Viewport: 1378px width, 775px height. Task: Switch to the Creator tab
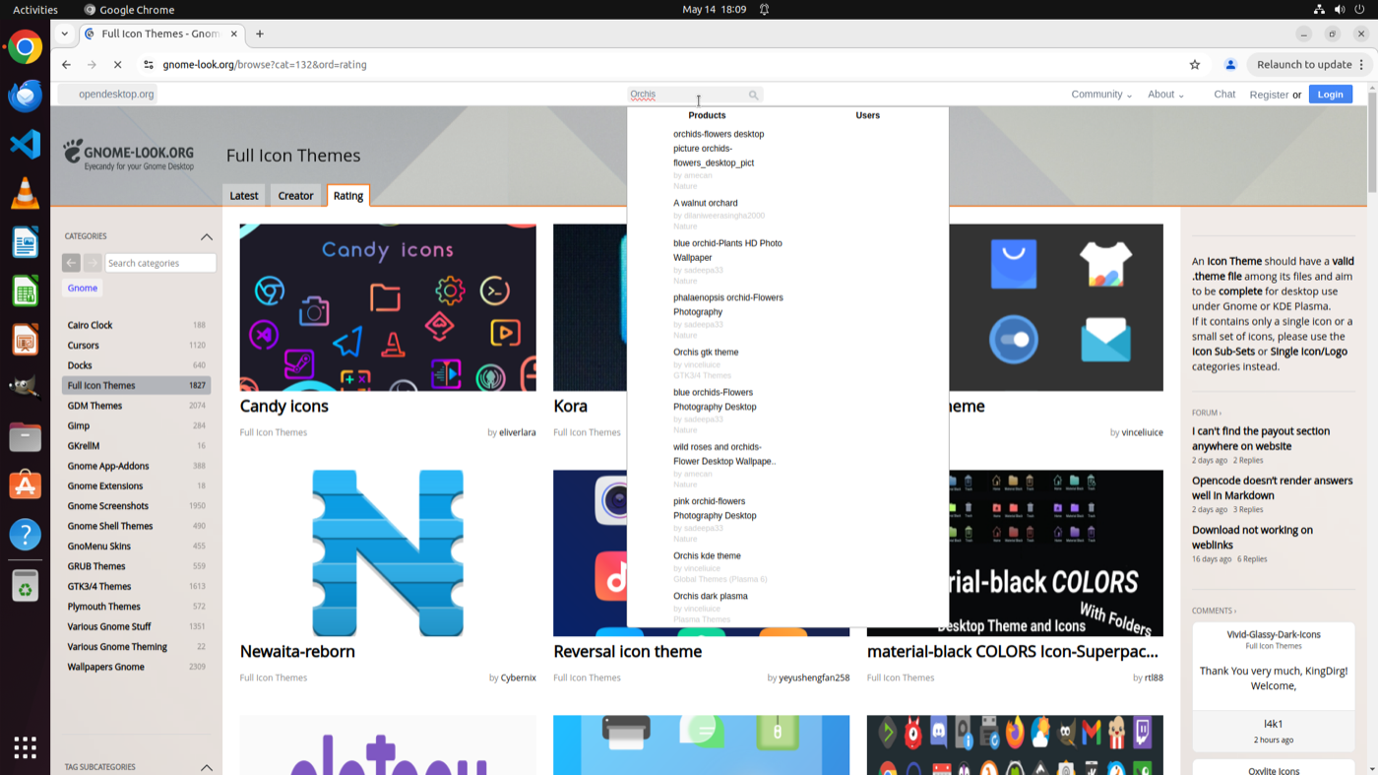tap(295, 196)
